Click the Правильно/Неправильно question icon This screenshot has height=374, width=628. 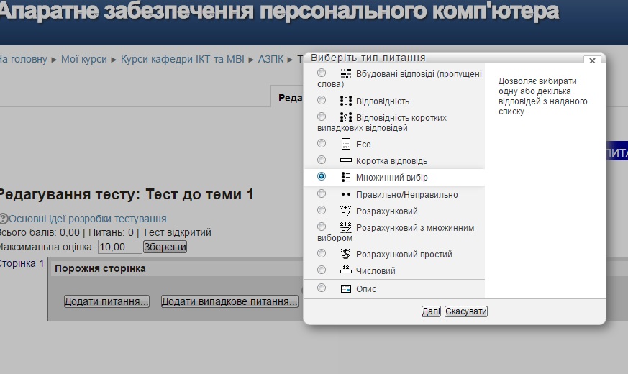coord(345,195)
